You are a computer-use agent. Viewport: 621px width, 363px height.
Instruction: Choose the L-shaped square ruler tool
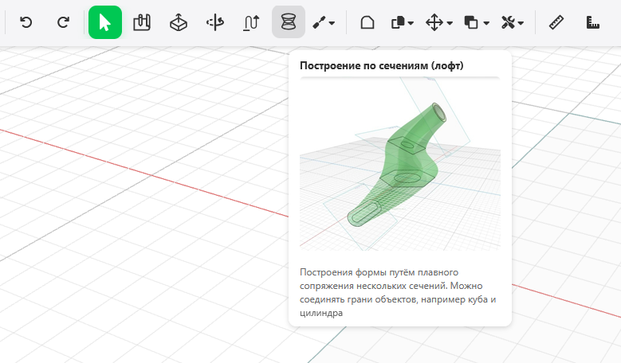pyautogui.click(x=592, y=22)
